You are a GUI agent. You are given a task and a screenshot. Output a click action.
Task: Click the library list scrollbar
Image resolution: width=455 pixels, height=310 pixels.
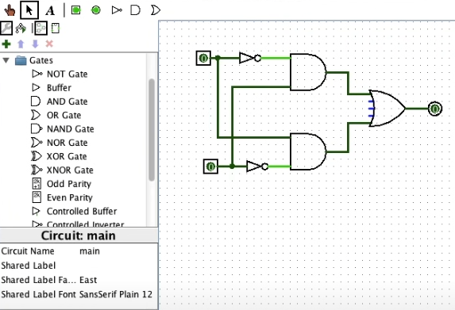click(x=152, y=130)
